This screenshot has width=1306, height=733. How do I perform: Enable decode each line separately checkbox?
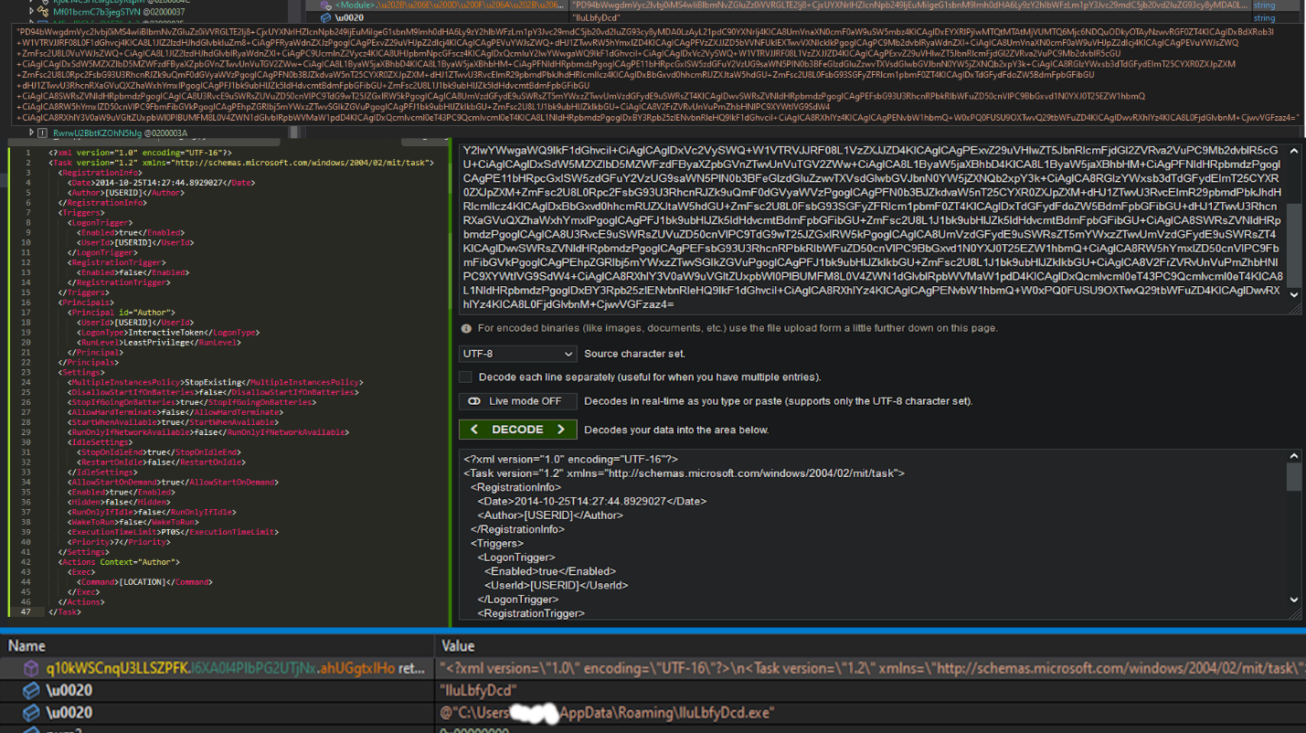466,377
